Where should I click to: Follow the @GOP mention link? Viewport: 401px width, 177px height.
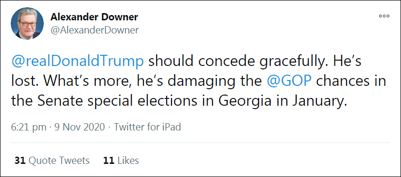(x=289, y=81)
